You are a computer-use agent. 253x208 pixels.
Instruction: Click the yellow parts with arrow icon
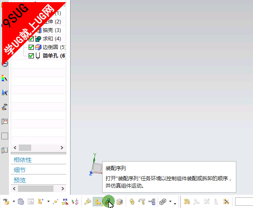click(88, 202)
